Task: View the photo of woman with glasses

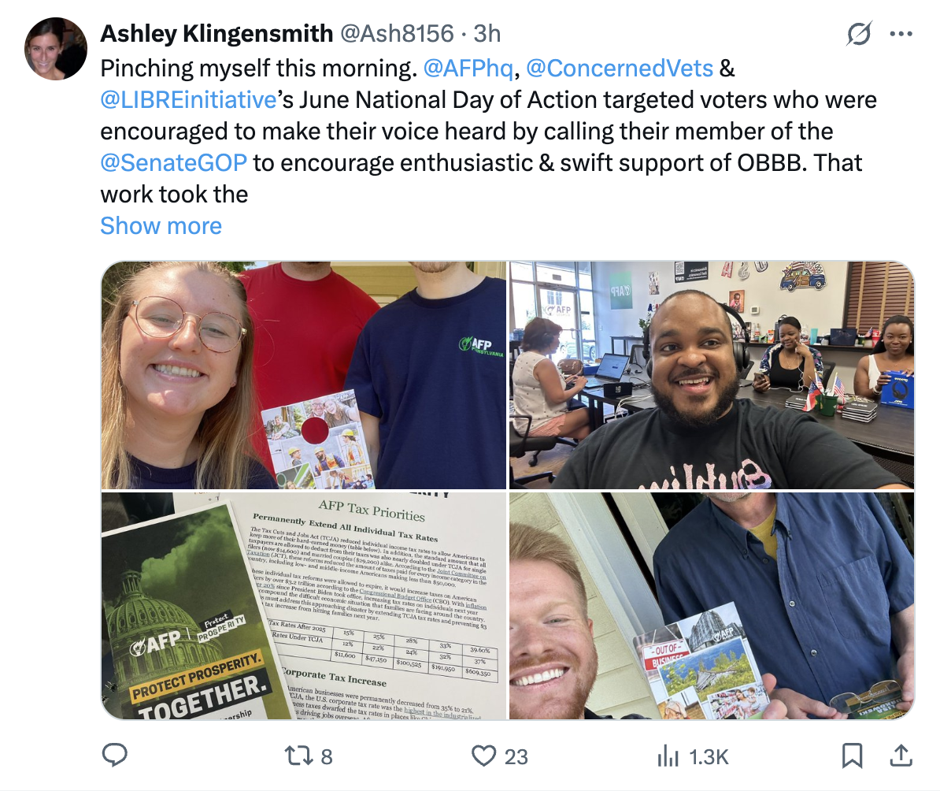Action: 304,375
